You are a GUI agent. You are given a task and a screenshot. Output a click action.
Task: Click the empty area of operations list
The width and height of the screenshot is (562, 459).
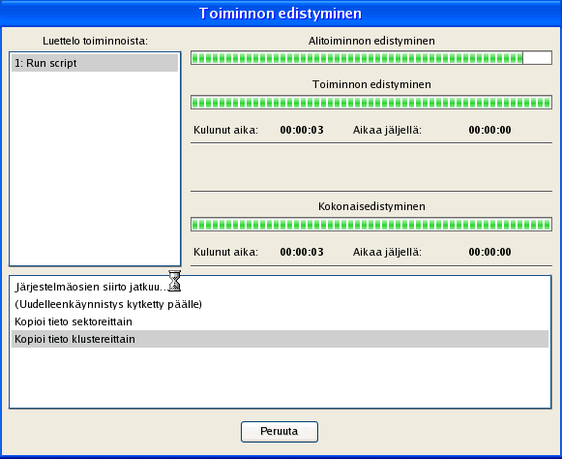95,168
